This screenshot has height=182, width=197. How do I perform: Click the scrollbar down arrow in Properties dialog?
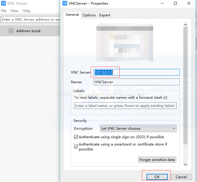pyautogui.click(x=185, y=164)
